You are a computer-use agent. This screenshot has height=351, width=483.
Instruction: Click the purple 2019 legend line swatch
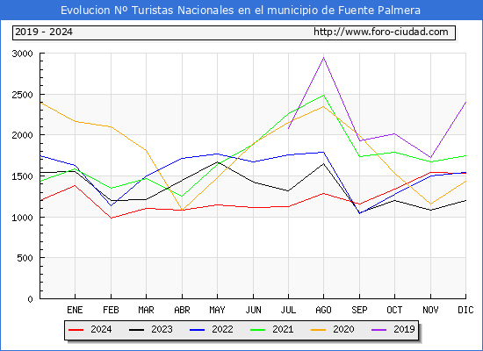point(379,330)
